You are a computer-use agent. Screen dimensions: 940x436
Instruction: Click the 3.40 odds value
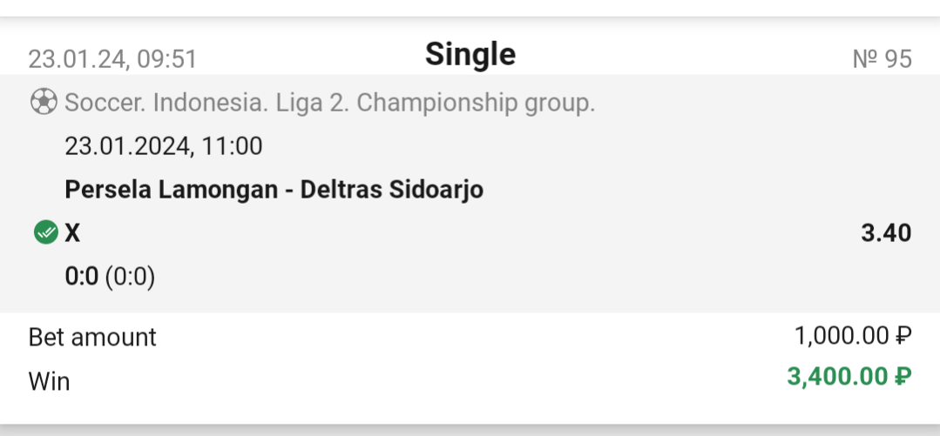click(x=885, y=233)
